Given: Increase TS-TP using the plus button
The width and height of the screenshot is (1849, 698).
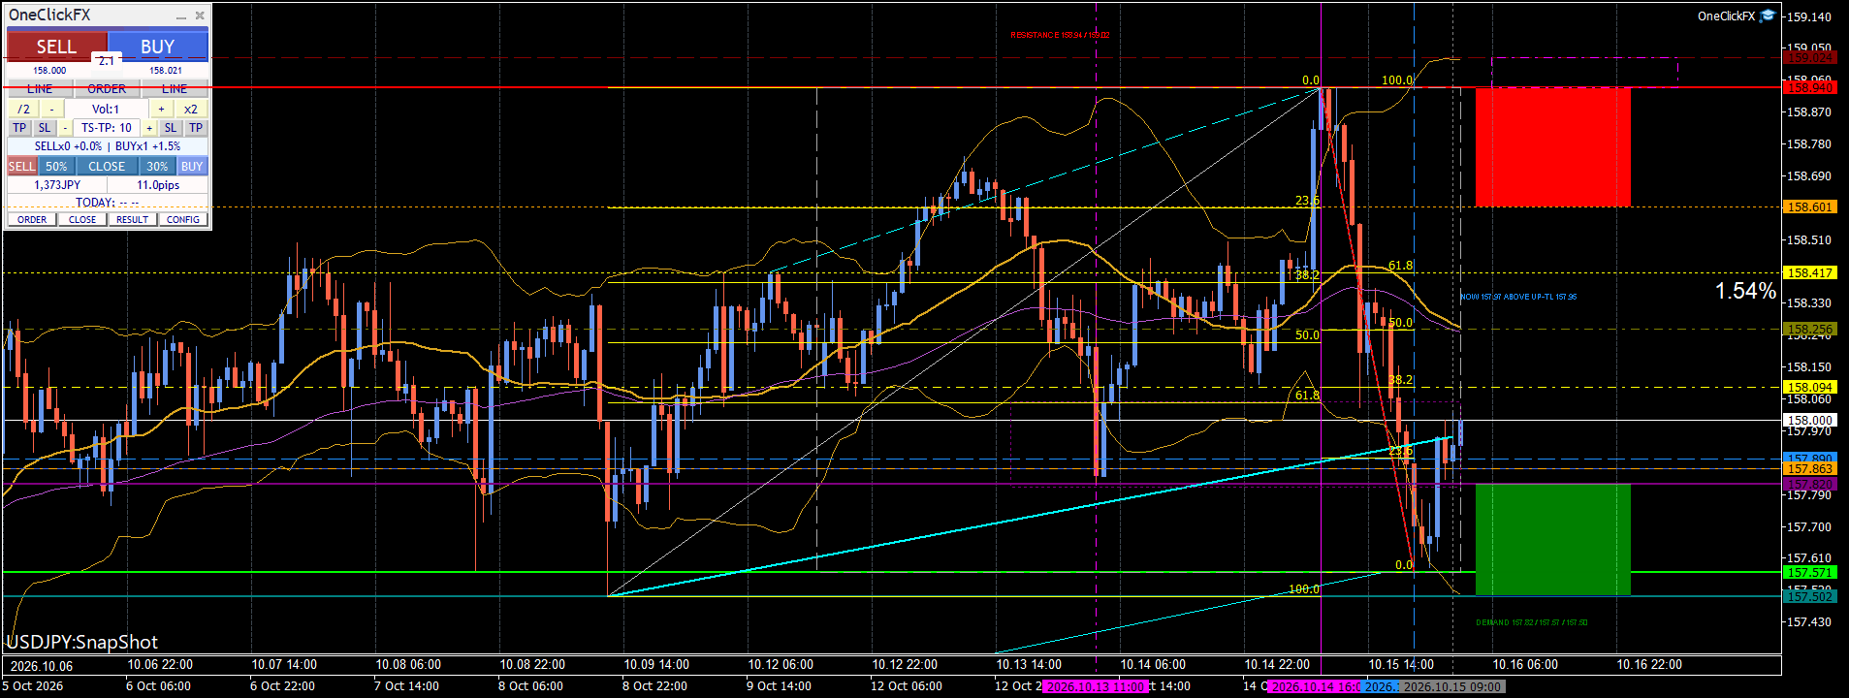Looking at the screenshot, I should [x=149, y=127].
